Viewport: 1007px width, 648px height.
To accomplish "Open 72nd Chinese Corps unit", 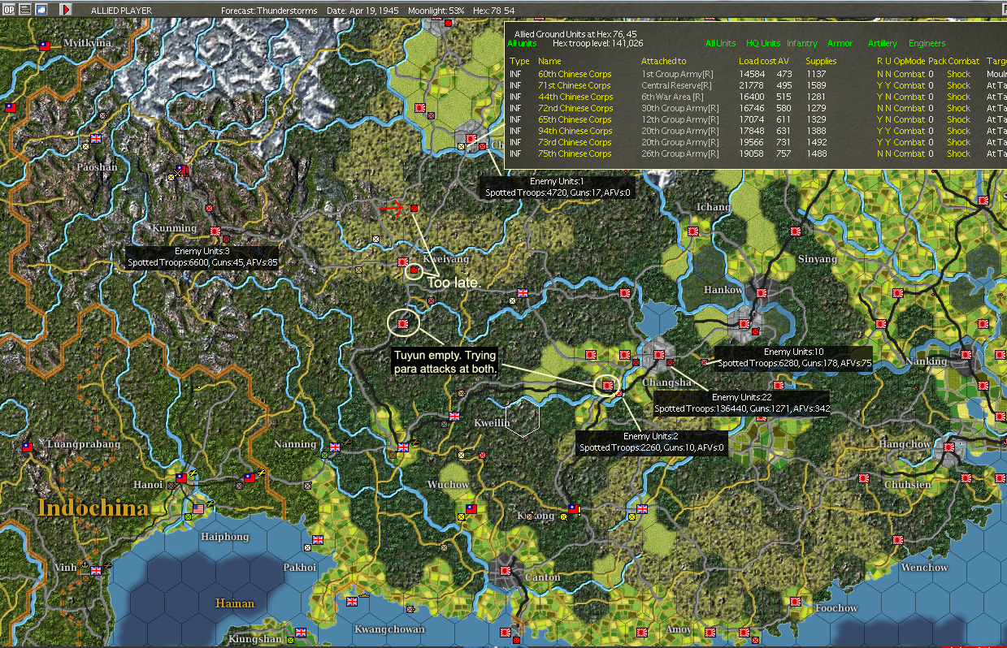I will point(575,108).
